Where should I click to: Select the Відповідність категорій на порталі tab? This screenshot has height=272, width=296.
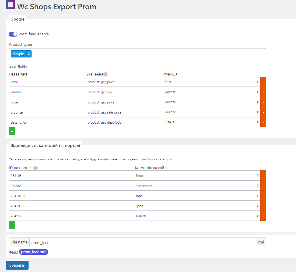point(45,145)
